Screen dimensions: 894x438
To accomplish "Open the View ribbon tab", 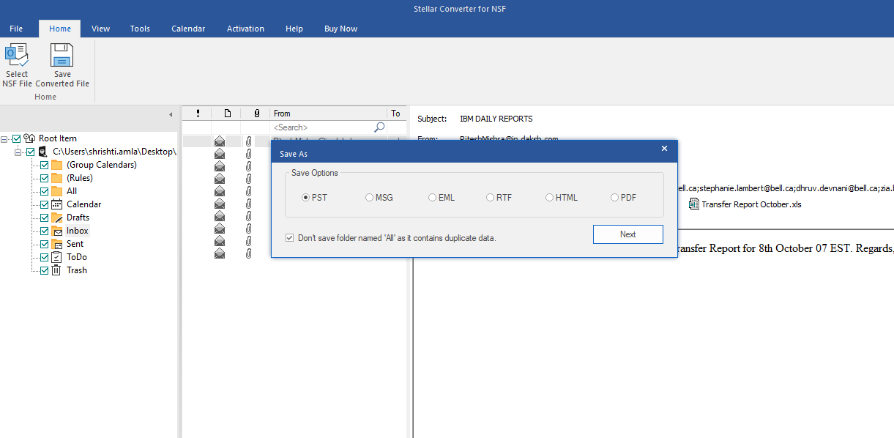I will tap(101, 29).
